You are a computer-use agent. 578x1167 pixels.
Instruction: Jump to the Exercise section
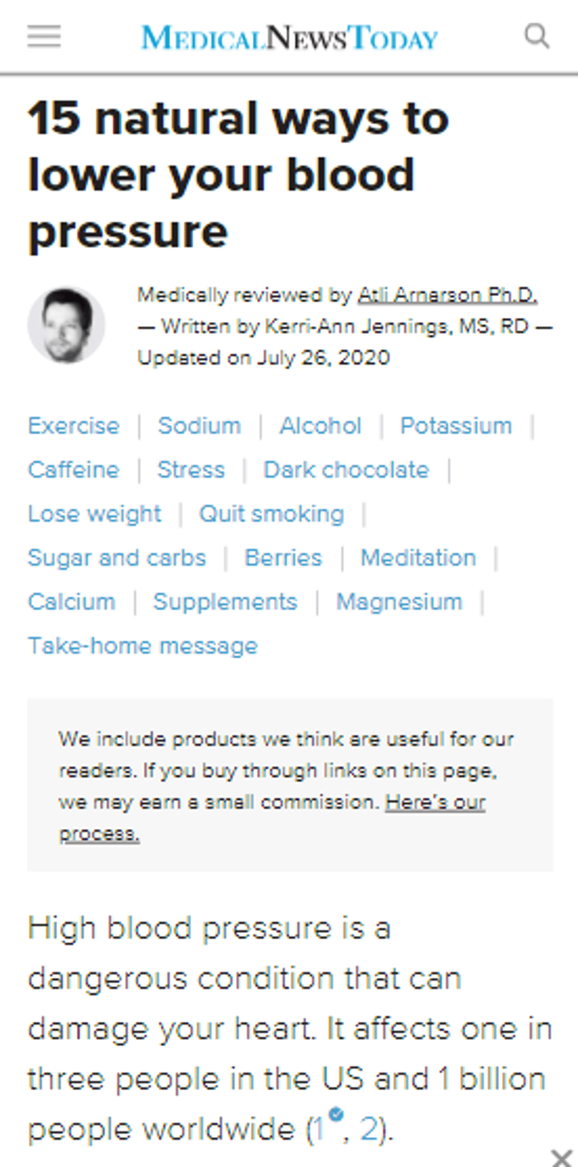pos(73,425)
